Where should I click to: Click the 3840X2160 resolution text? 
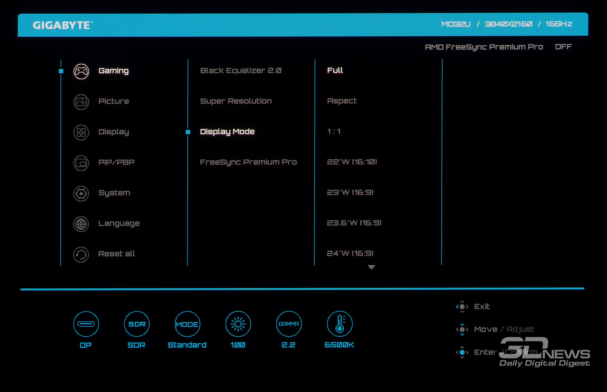point(508,24)
